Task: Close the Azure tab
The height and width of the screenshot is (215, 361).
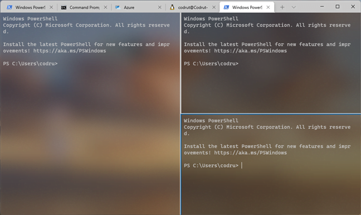Action: pos(159,7)
